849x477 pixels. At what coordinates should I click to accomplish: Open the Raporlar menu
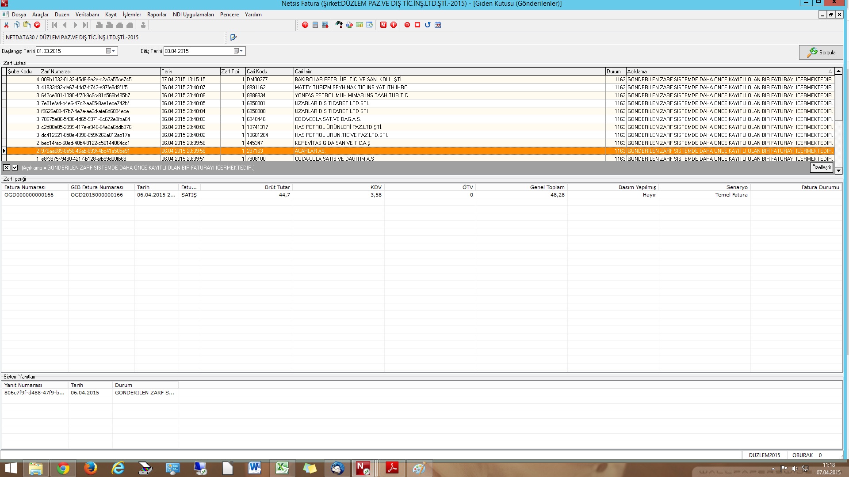pos(157,15)
